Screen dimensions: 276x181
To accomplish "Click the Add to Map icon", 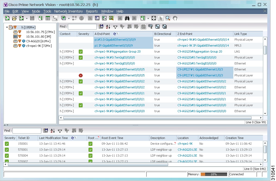I will tap(21, 18).
